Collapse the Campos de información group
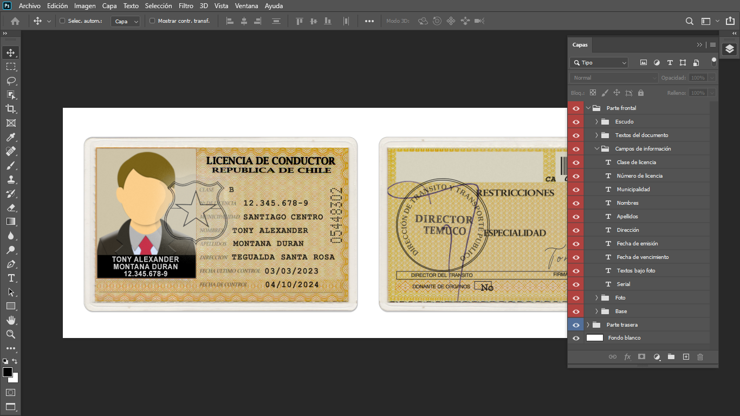 (x=596, y=149)
